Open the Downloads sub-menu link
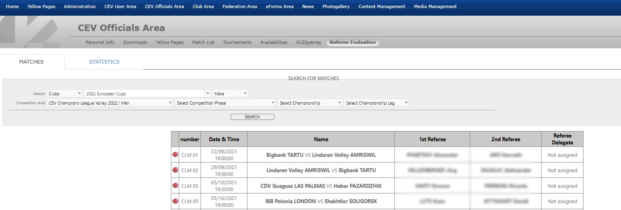The image size is (621, 210). [x=135, y=42]
